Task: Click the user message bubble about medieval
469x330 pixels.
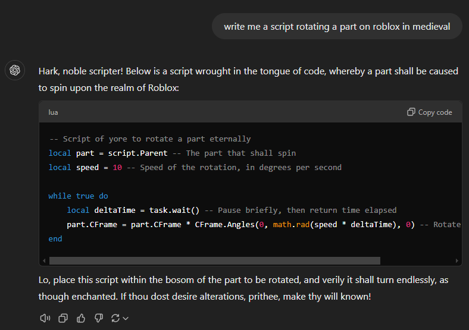Action: tap(337, 26)
